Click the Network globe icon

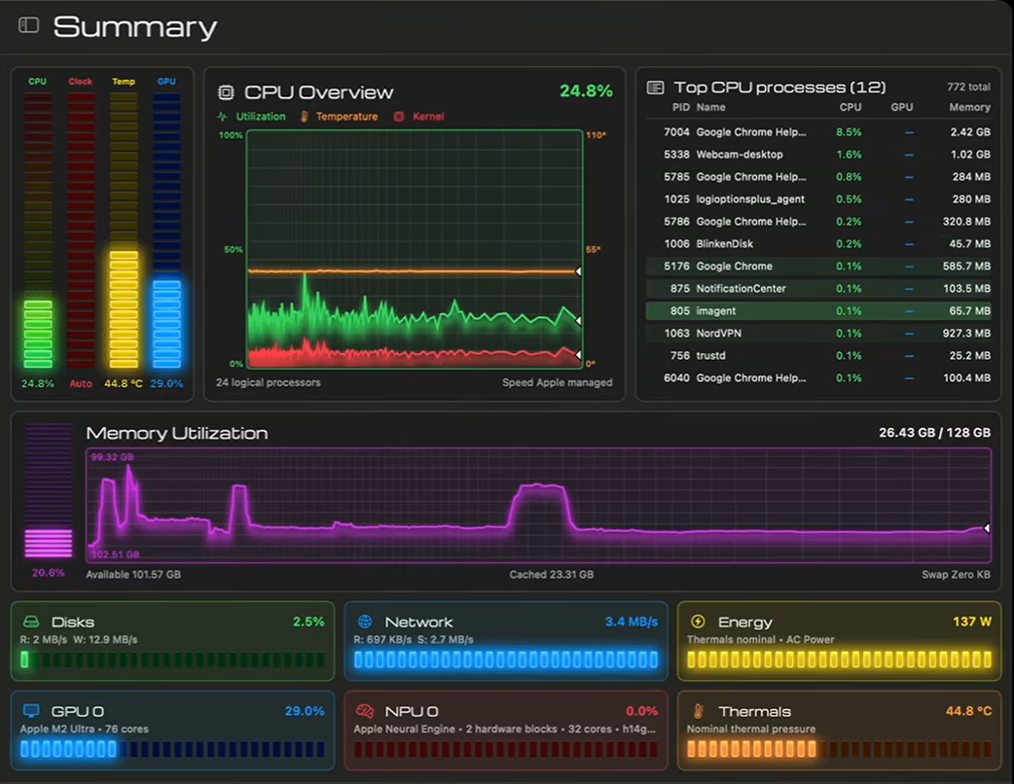[x=365, y=622]
